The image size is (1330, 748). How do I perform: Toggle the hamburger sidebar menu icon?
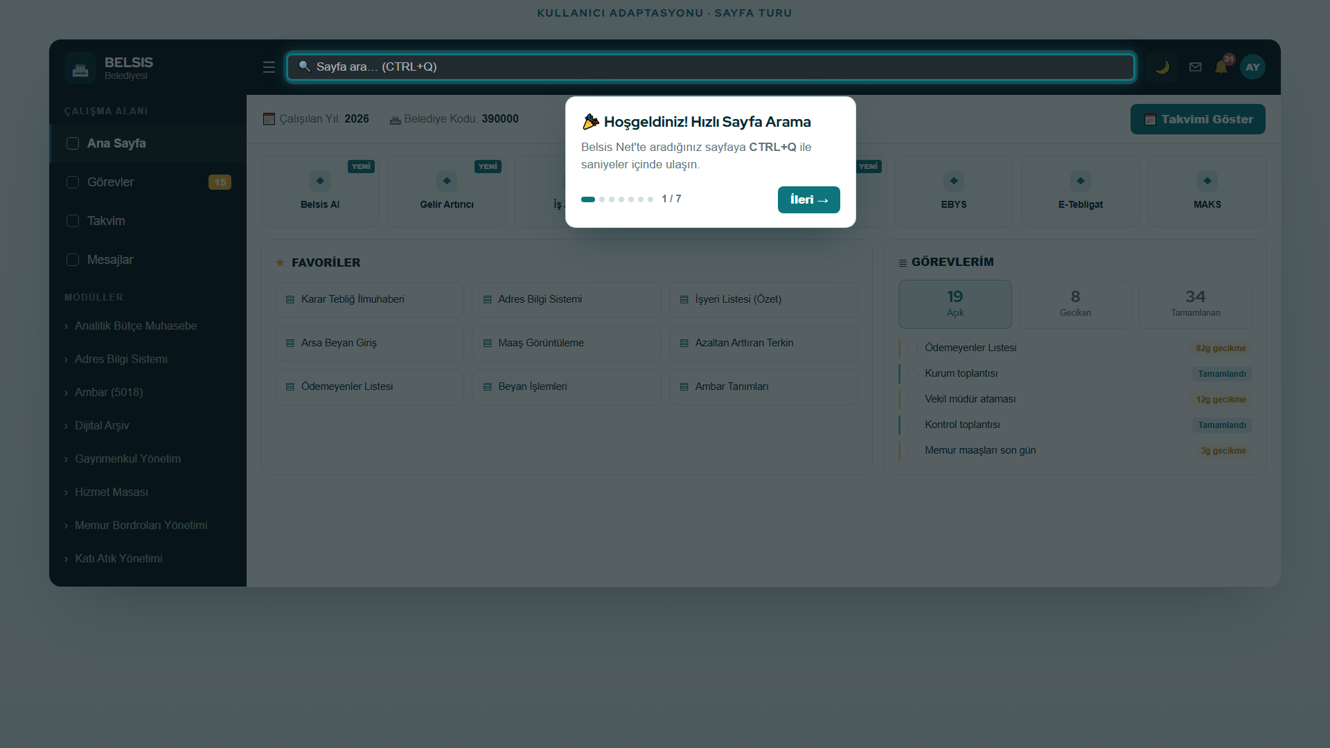pos(269,67)
